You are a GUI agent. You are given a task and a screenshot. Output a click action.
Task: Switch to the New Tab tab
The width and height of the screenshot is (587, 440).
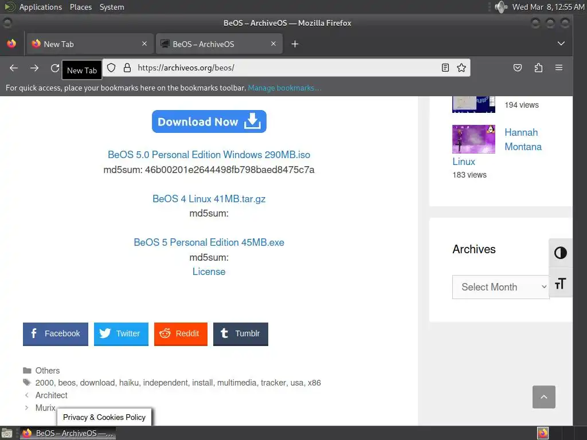89,44
